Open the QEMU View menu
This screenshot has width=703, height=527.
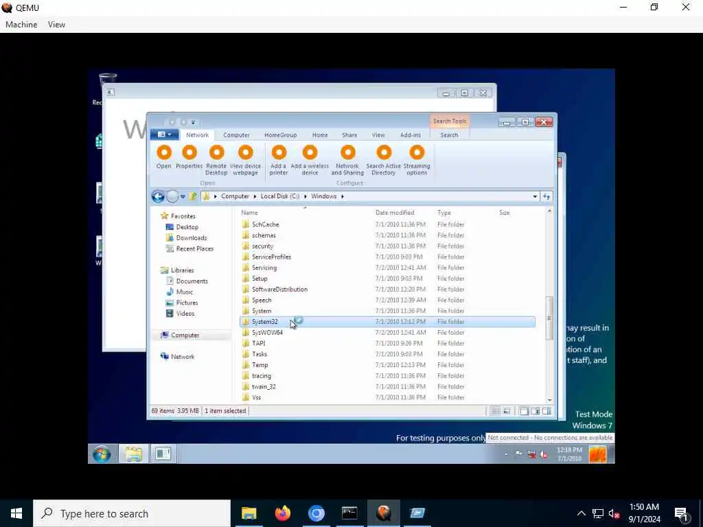[x=56, y=25]
